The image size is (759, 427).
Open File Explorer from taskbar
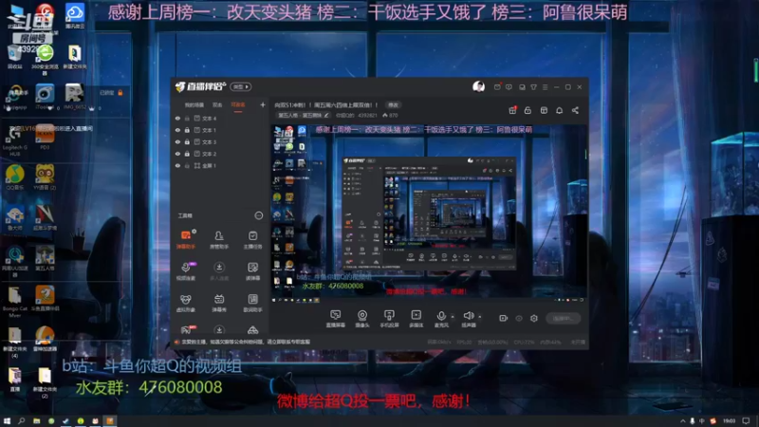tap(36, 421)
